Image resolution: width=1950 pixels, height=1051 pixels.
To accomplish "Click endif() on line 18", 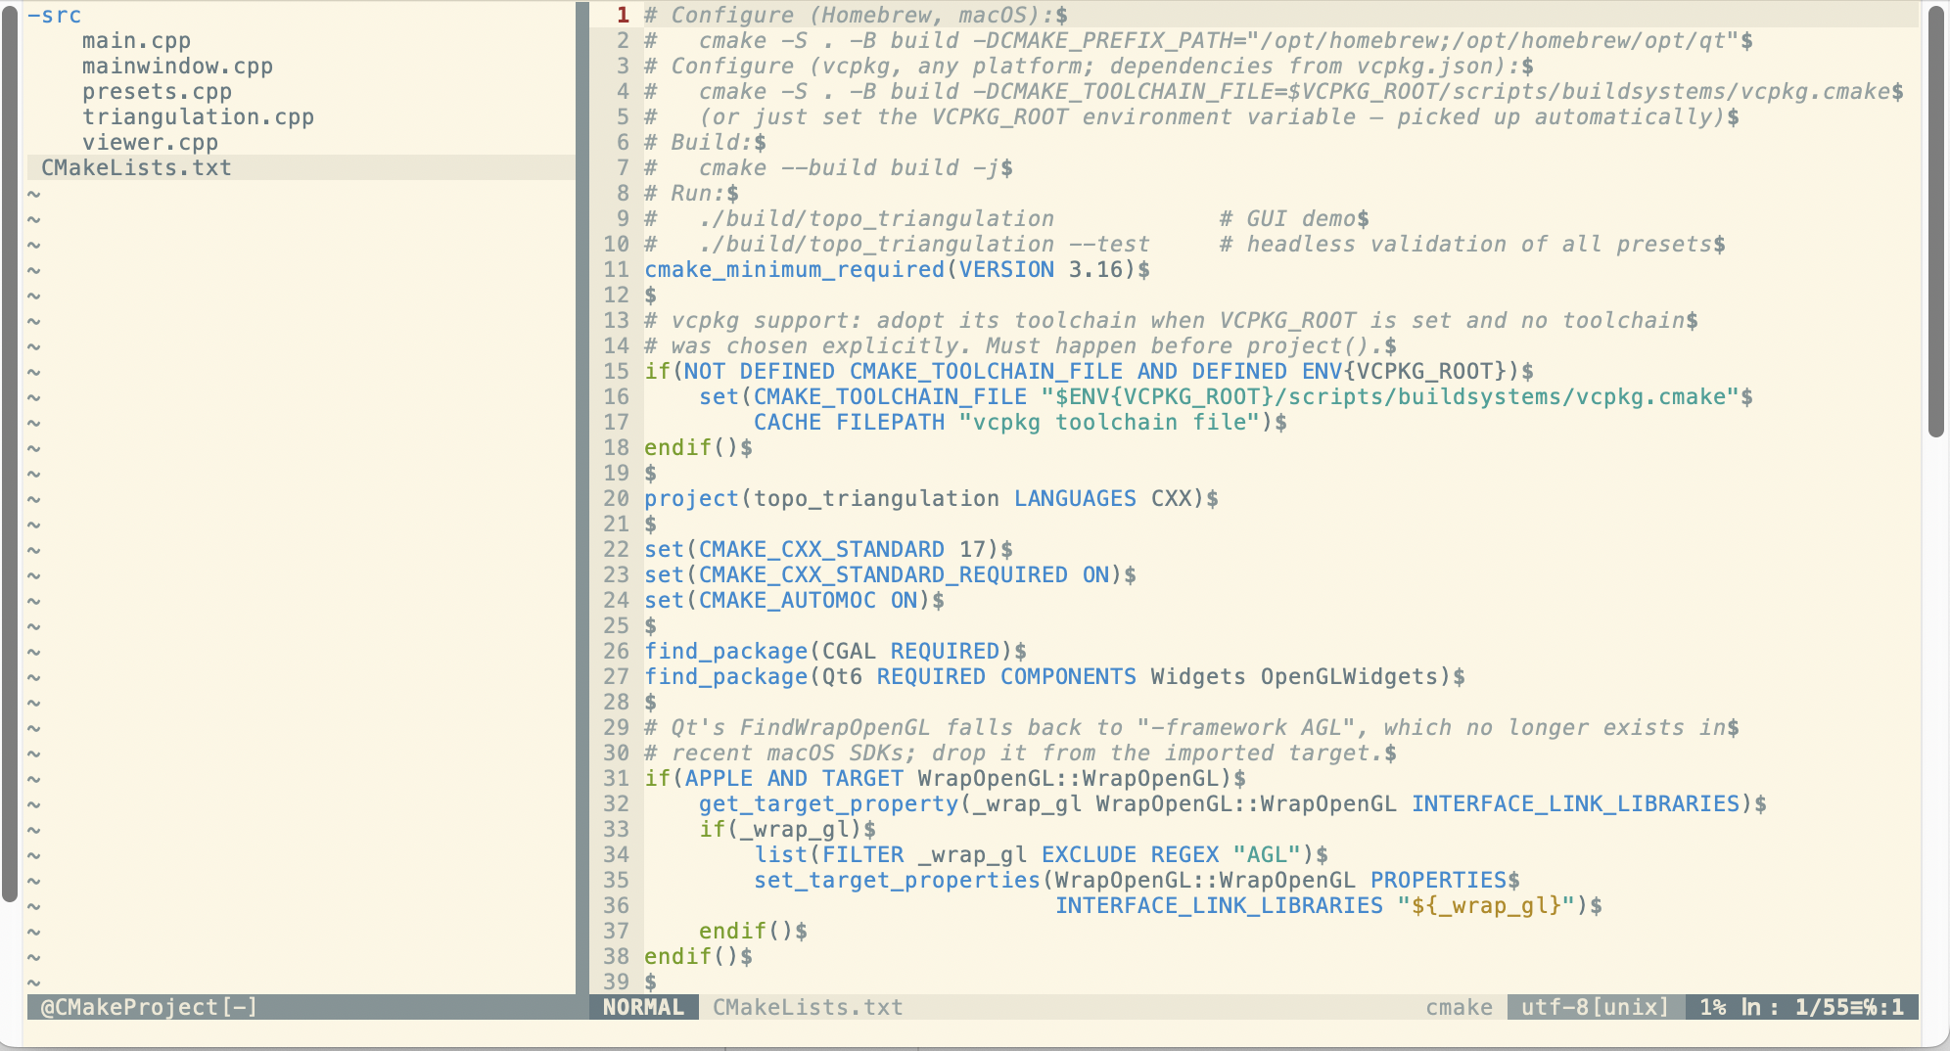I will pos(691,448).
